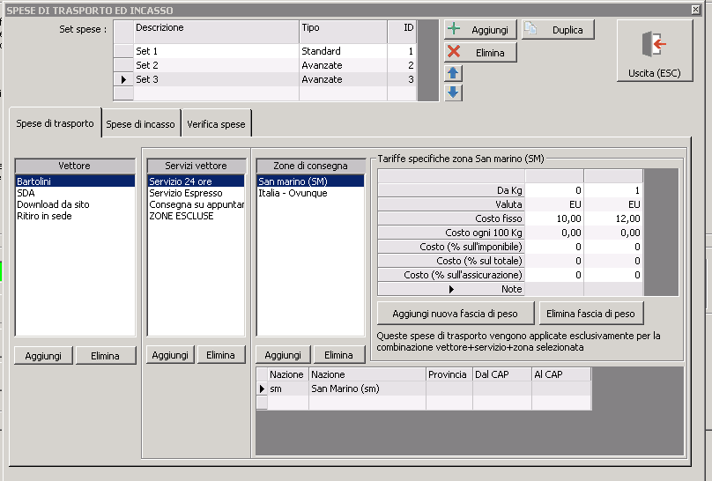The width and height of the screenshot is (712, 481).
Task: Click first Costo ogni 100 Kg cell
Action: (x=554, y=233)
